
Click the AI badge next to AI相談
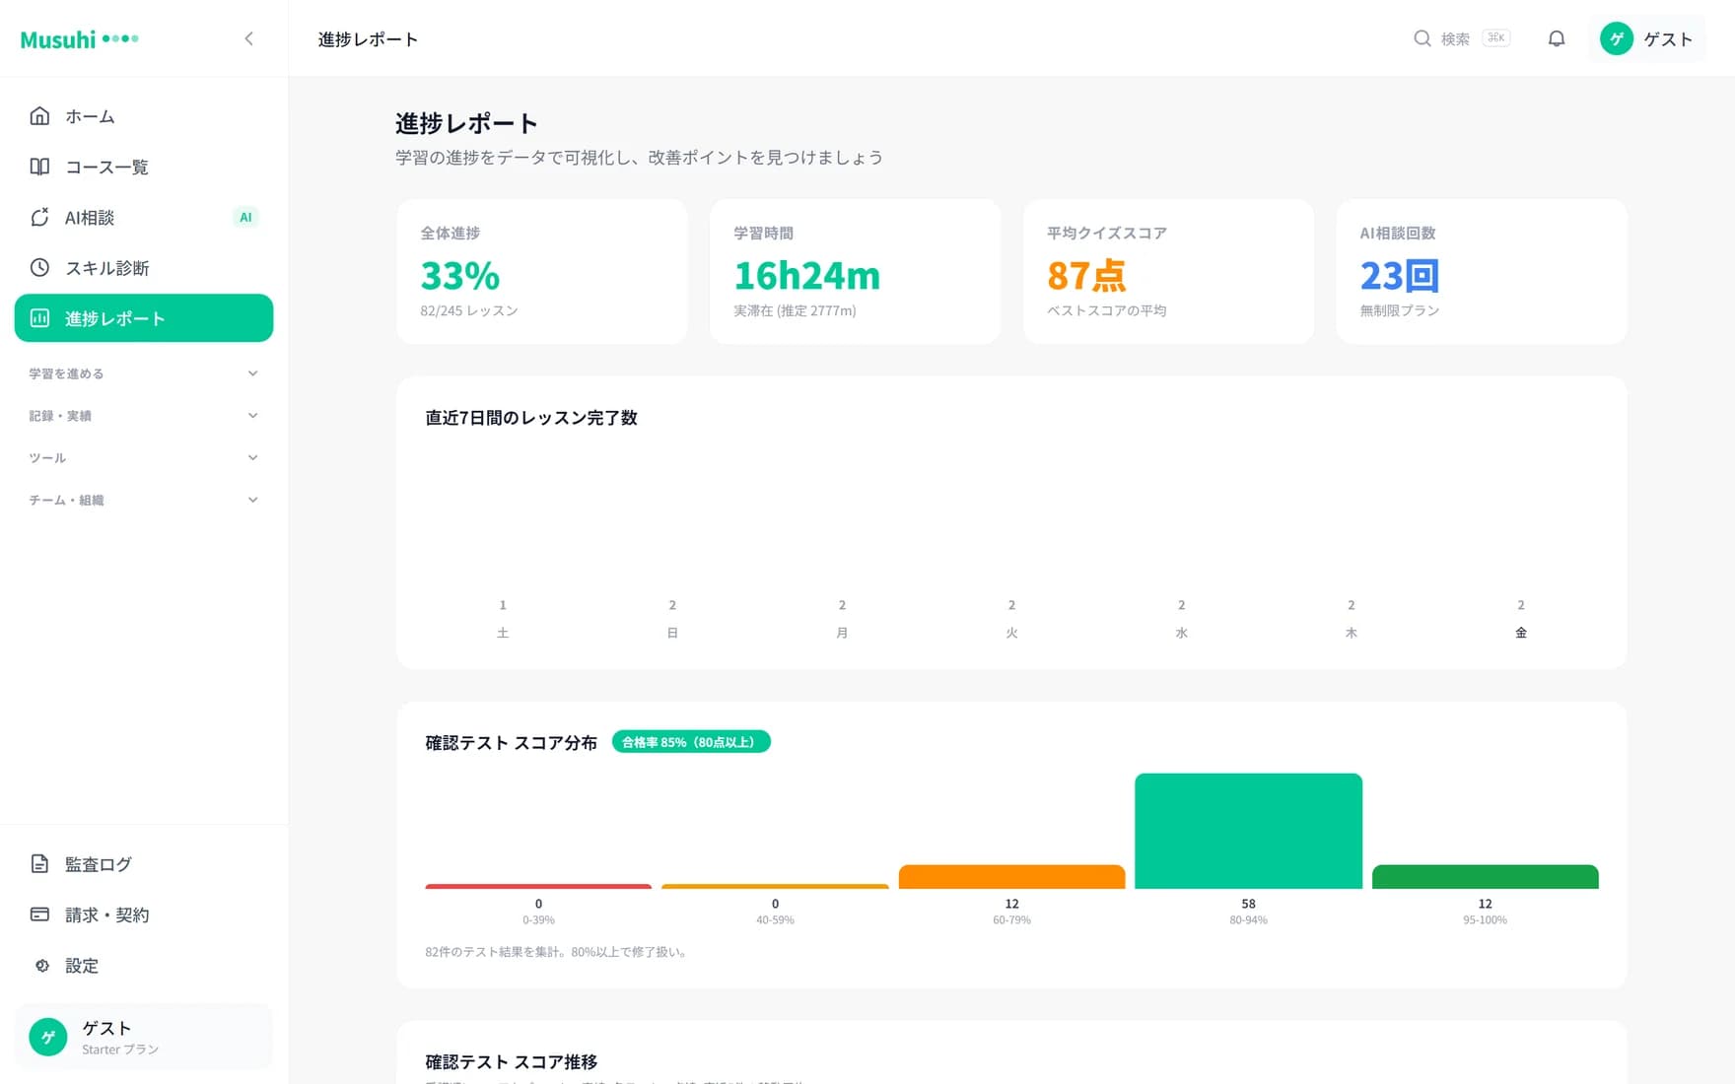click(245, 217)
